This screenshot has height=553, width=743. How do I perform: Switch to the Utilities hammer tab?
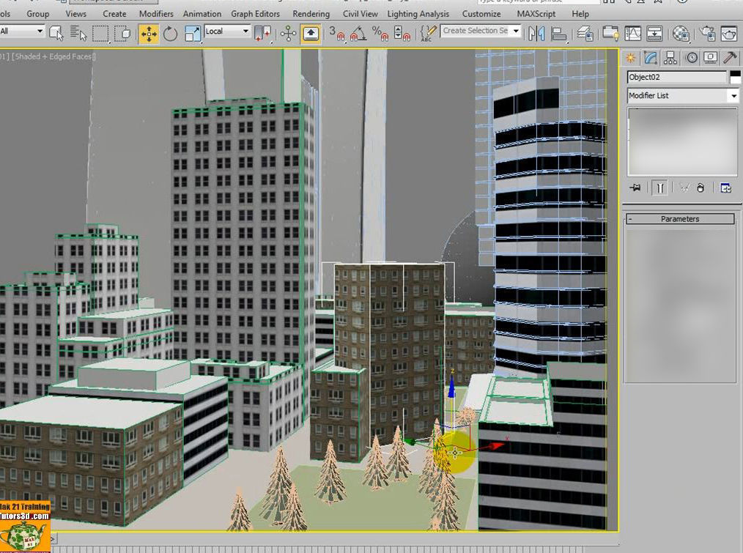tap(730, 58)
